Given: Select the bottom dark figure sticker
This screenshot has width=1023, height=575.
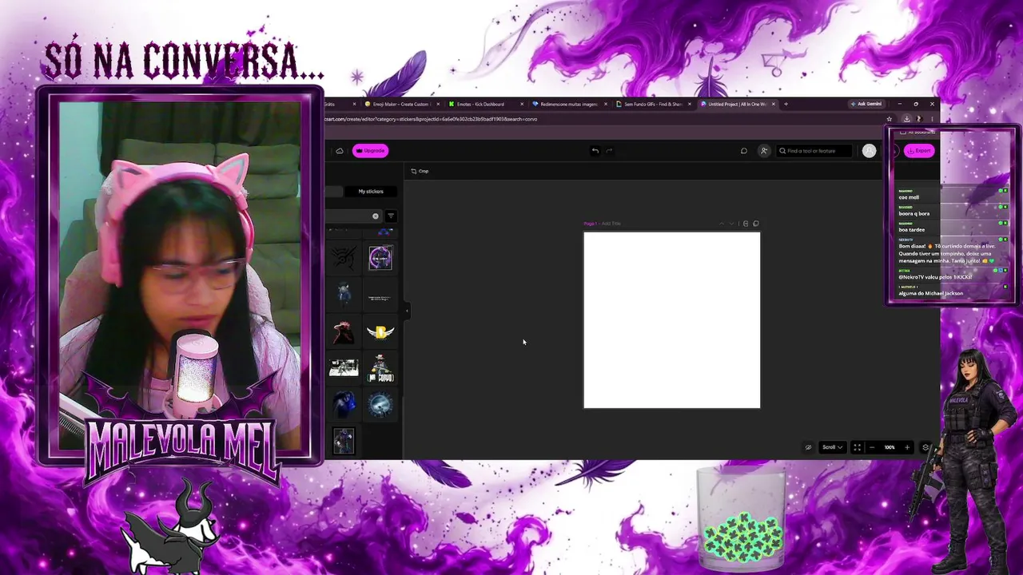Looking at the screenshot, I should point(344,441).
